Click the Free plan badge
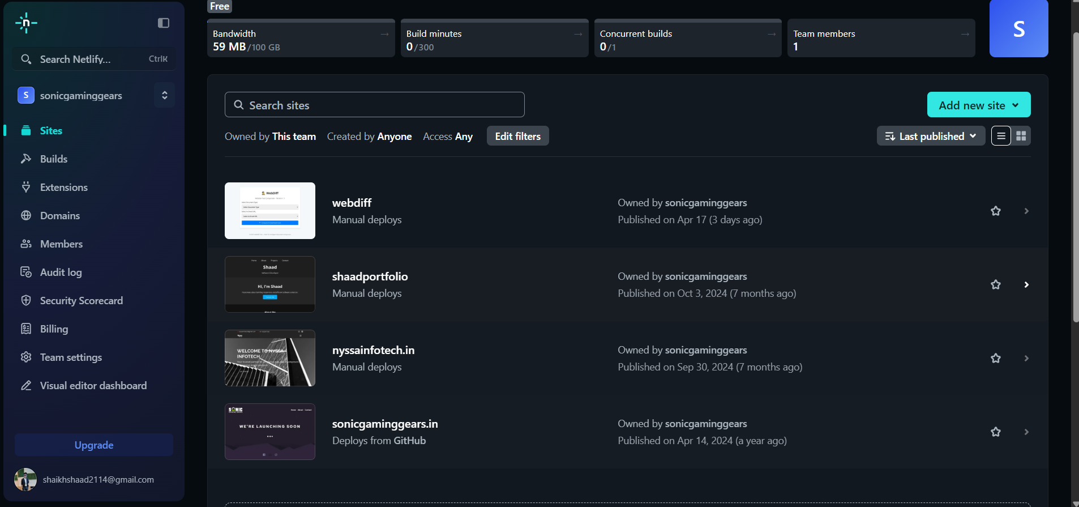 pos(220,6)
